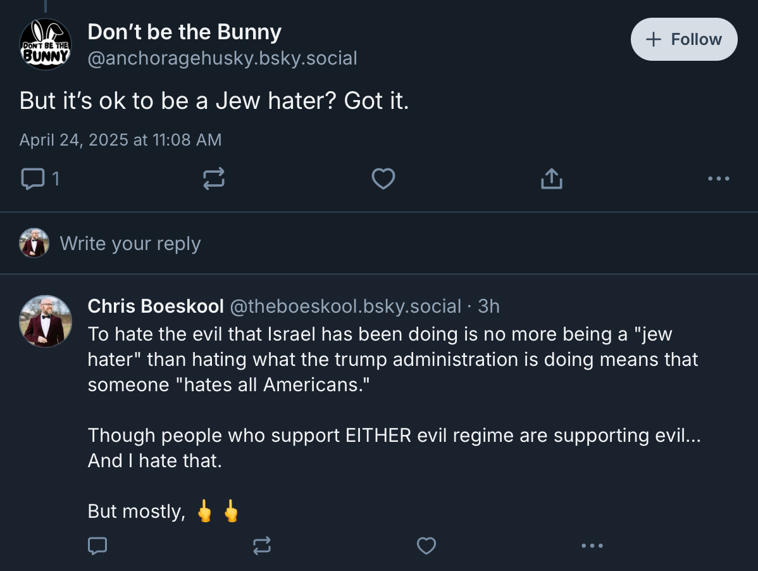Click the reply icon on the Bunny post
Image resolution: width=758 pixels, height=571 pixels.
click(x=32, y=179)
